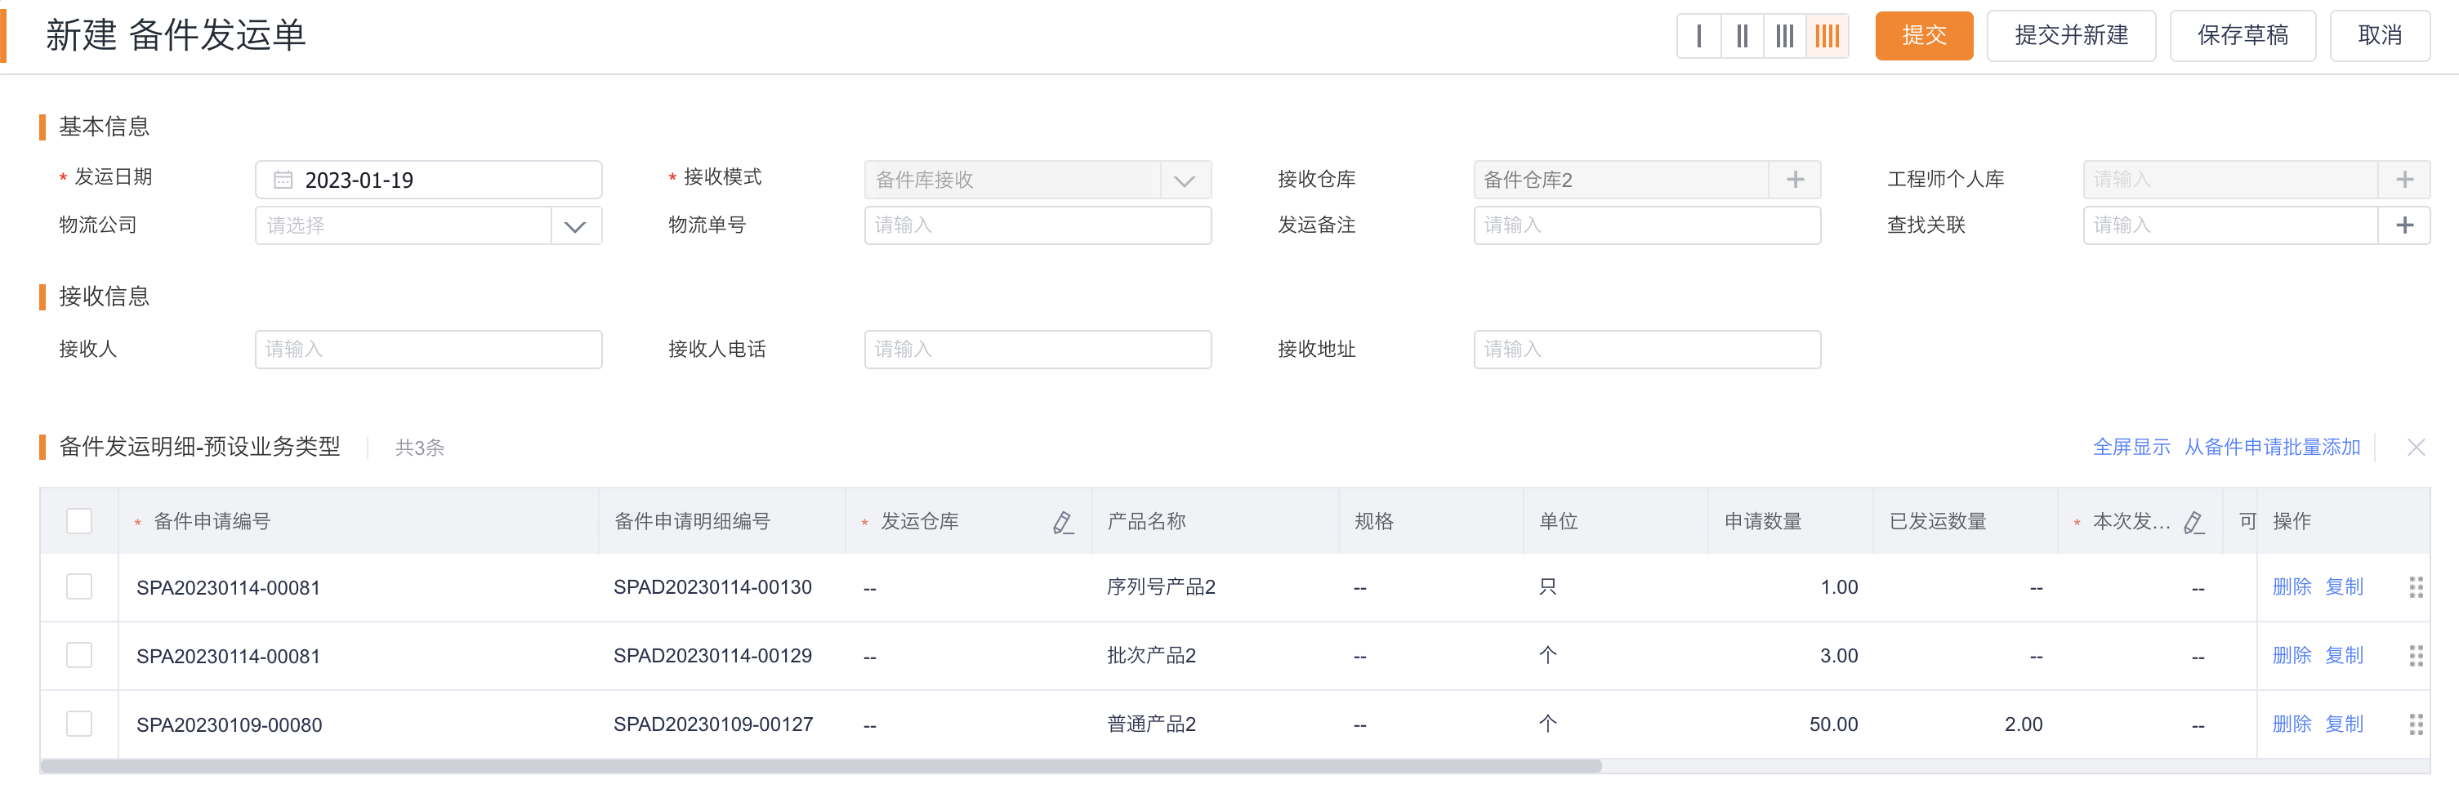Click calendar icon in 发运日期 field
Viewport: 2459px width, 789px height.
[x=283, y=180]
